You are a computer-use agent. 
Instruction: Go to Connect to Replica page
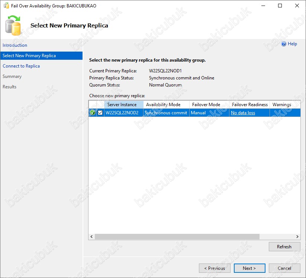click(21, 66)
